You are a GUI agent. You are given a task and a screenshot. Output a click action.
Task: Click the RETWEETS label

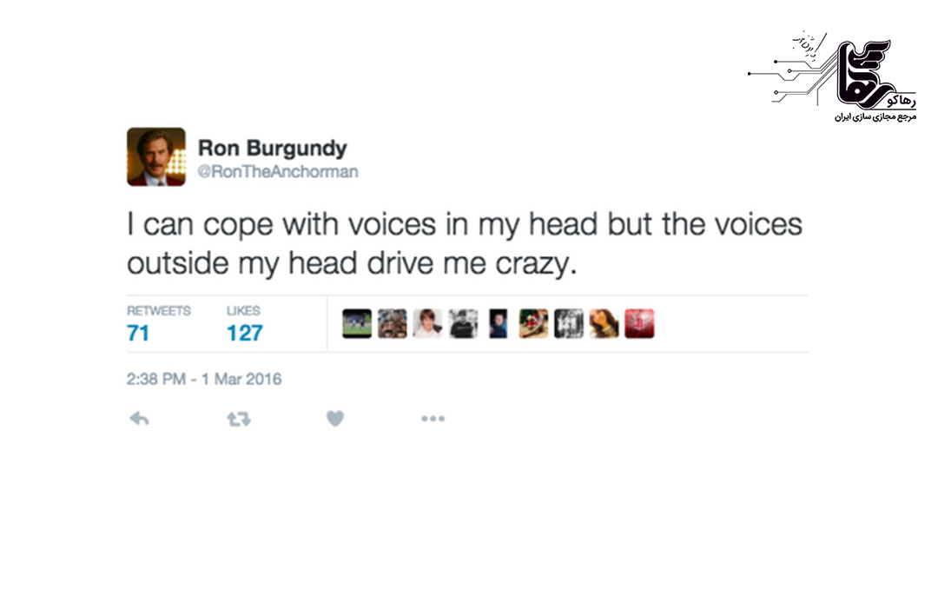point(159,310)
